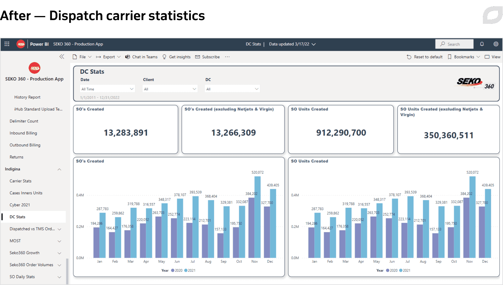
Task: Click 2021 legend swatch in SO Units chart
Action: (401, 270)
